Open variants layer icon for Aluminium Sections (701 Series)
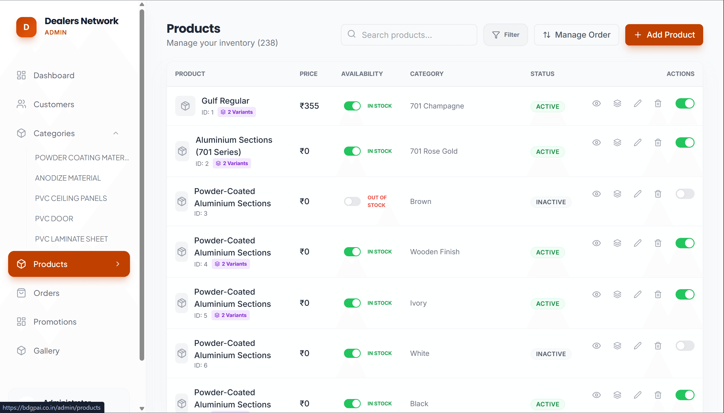Viewport: 724px width, 413px height. [617, 142]
